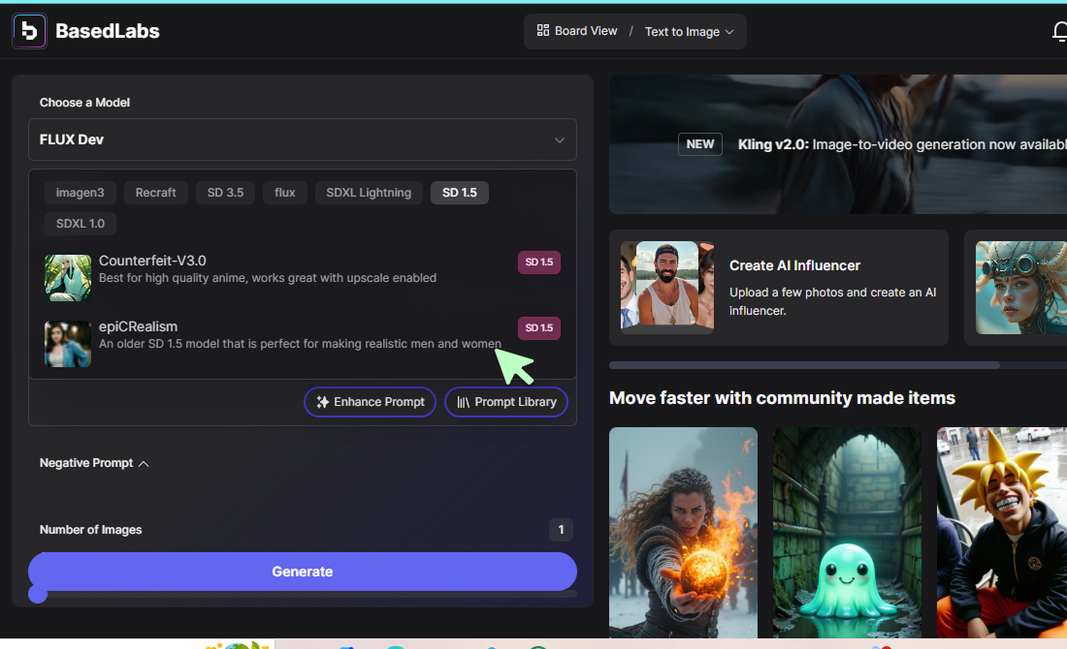Image resolution: width=1067 pixels, height=649 pixels.
Task: Select the SDXL 1.0 filter tab
Action: (81, 224)
